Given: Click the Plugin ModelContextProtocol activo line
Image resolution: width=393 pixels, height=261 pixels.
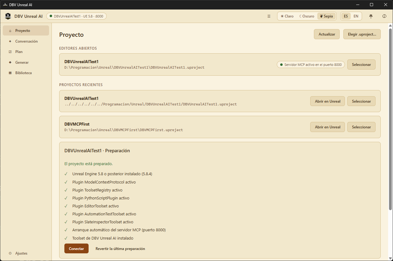Looking at the screenshot, I should point(104,182).
